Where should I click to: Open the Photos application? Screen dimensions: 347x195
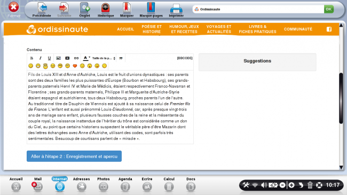tap(104, 184)
